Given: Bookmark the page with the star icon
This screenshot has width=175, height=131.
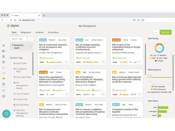Looking at the screenshot, I should (143, 20).
